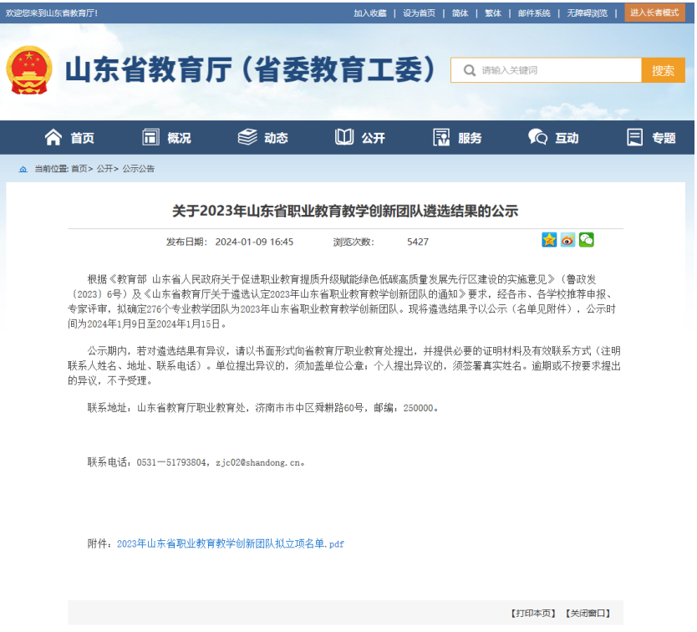This screenshot has width=697, height=632.
Task: Click the national emblem logo
Action: [x=30, y=70]
